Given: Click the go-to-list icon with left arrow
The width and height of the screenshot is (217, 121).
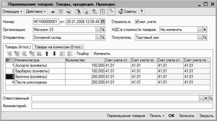Looking at the screenshot, I should (x=52, y=12).
